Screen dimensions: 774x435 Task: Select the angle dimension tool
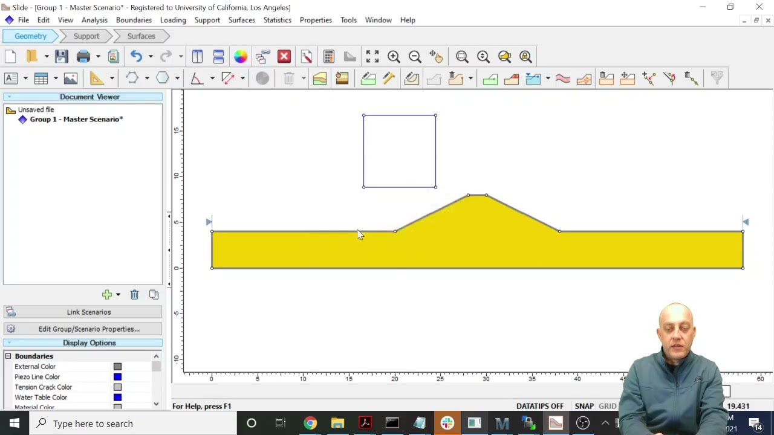pos(197,78)
